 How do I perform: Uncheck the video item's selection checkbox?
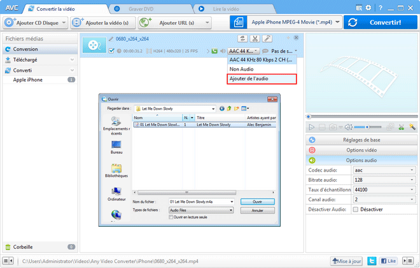(x=112, y=51)
